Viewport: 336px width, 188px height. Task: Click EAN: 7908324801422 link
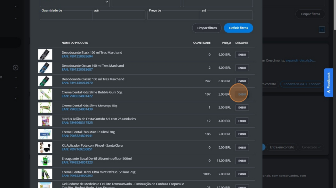click(x=77, y=96)
